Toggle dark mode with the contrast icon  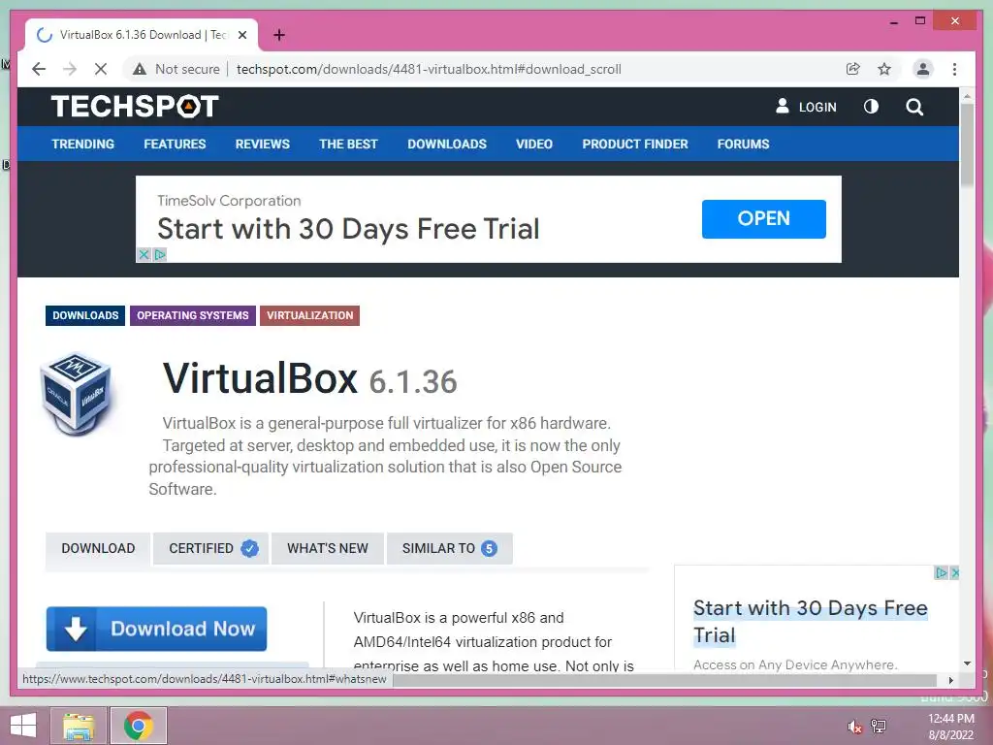click(872, 107)
